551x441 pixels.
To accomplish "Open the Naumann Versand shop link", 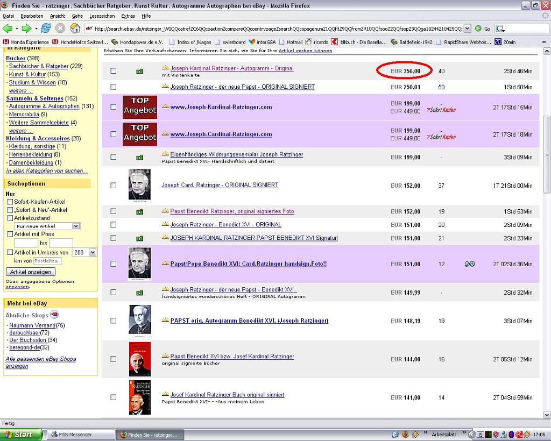I will coord(32,325).
